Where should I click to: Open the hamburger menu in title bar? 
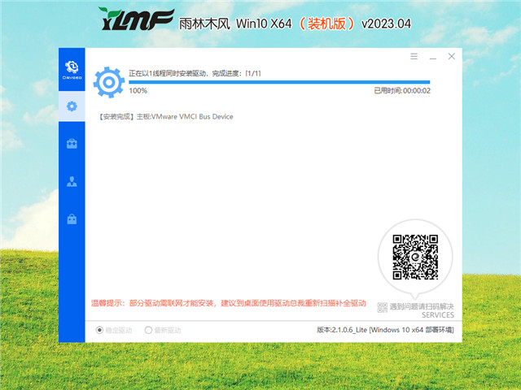(x=414, y=56)
